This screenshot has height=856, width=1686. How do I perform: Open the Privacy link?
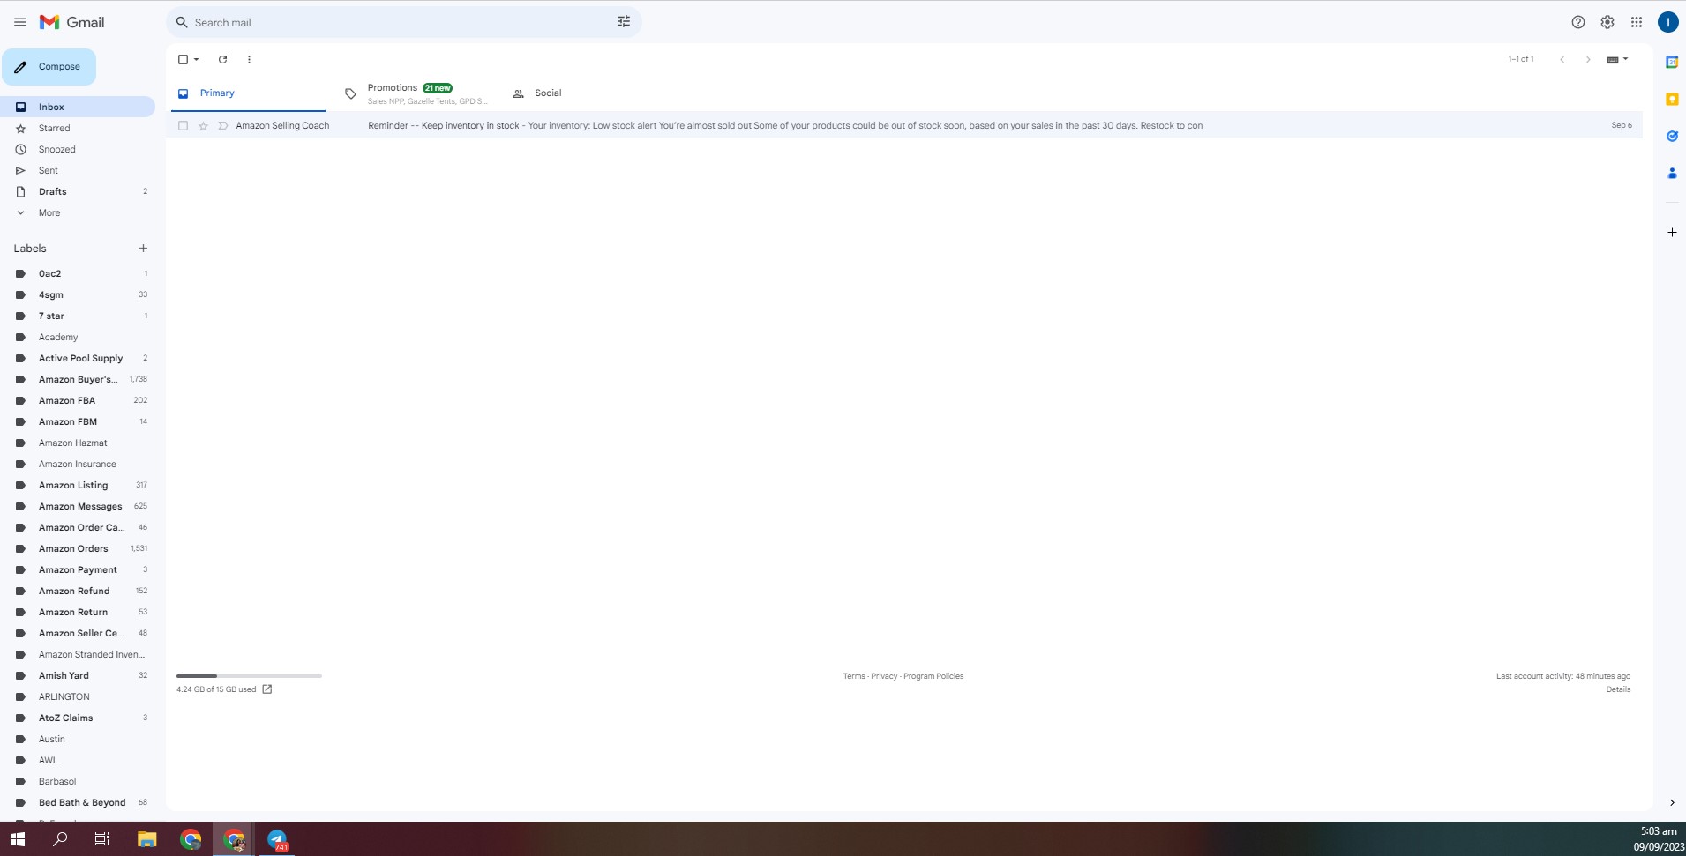884,676
